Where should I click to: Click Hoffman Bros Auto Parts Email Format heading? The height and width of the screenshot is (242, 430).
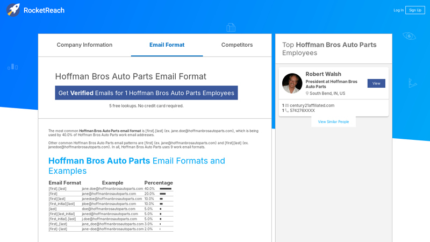coord(131,76)
